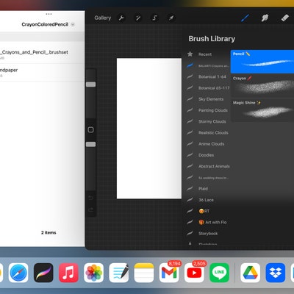294x294 pixels.
Task: Activate the Transform arrow tool
Action: [x=171, y=18]
